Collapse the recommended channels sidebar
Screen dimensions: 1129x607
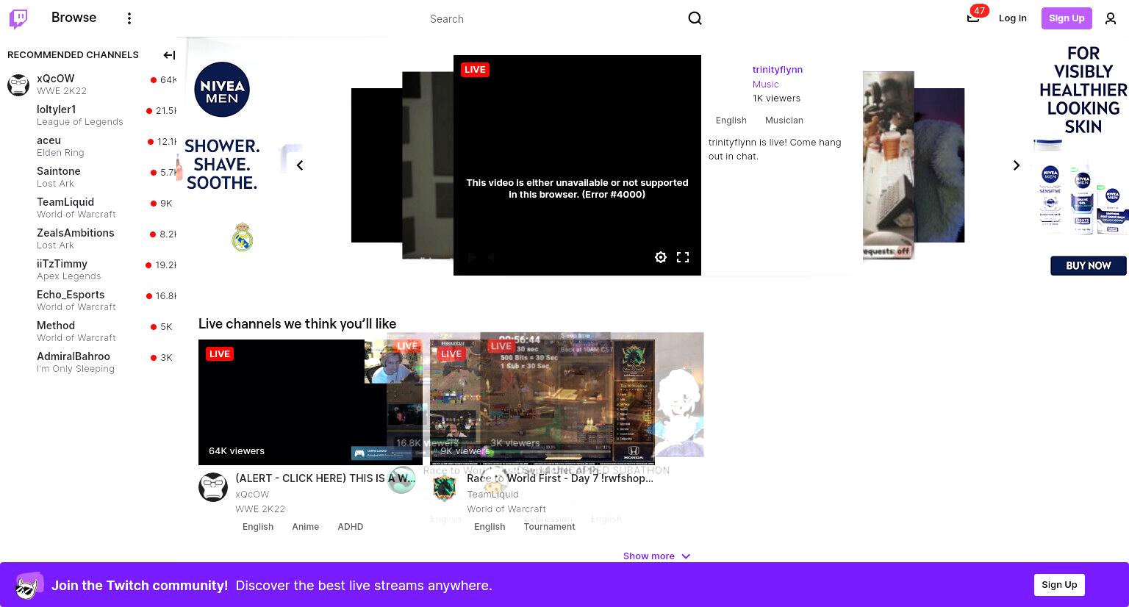(169, 55)
